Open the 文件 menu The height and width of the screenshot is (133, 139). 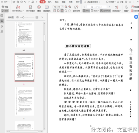[x=5, y=2]
